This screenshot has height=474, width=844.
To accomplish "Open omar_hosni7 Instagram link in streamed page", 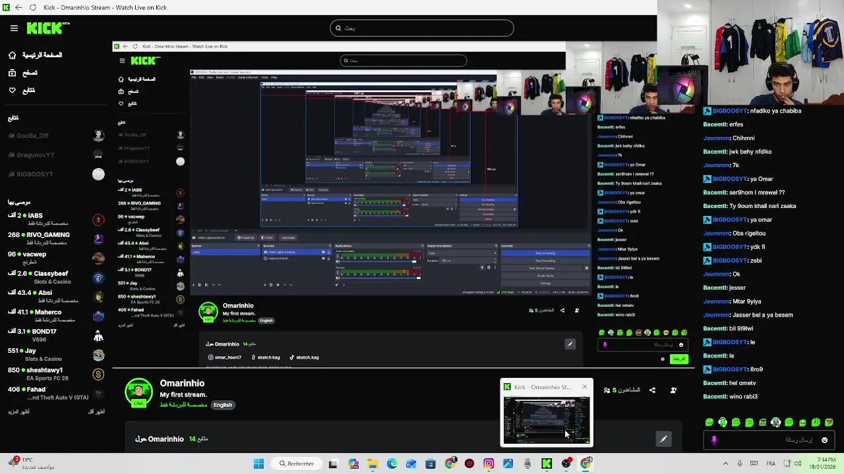I will coord(225,357).
